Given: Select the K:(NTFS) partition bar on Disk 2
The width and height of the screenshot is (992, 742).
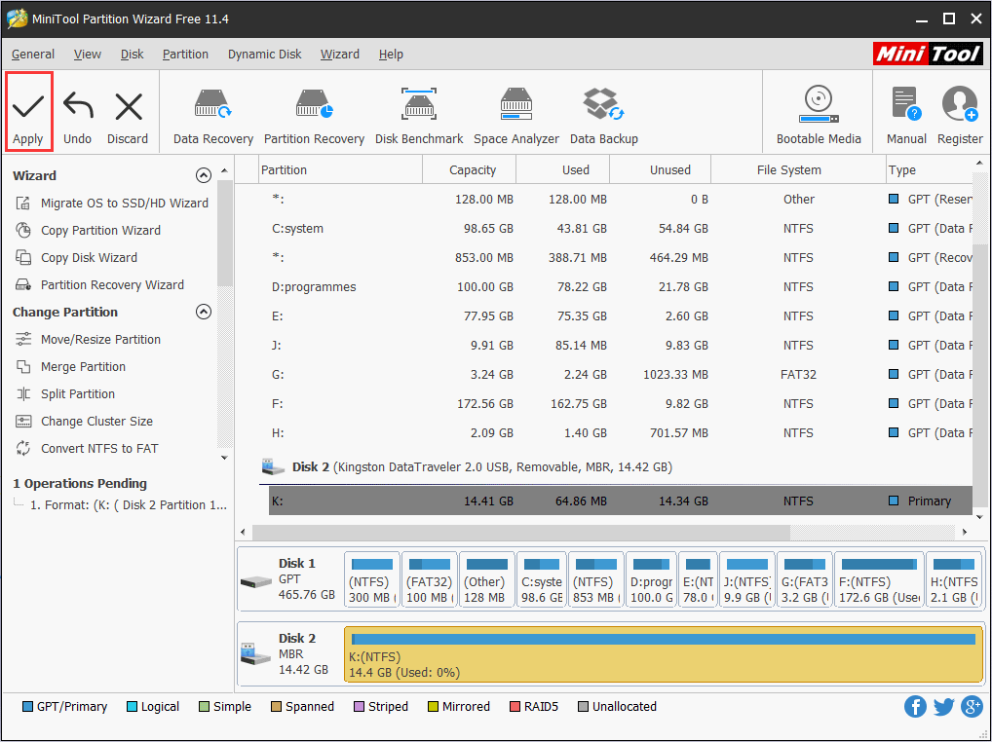Looking at the screenshot, I should [663, 654].
